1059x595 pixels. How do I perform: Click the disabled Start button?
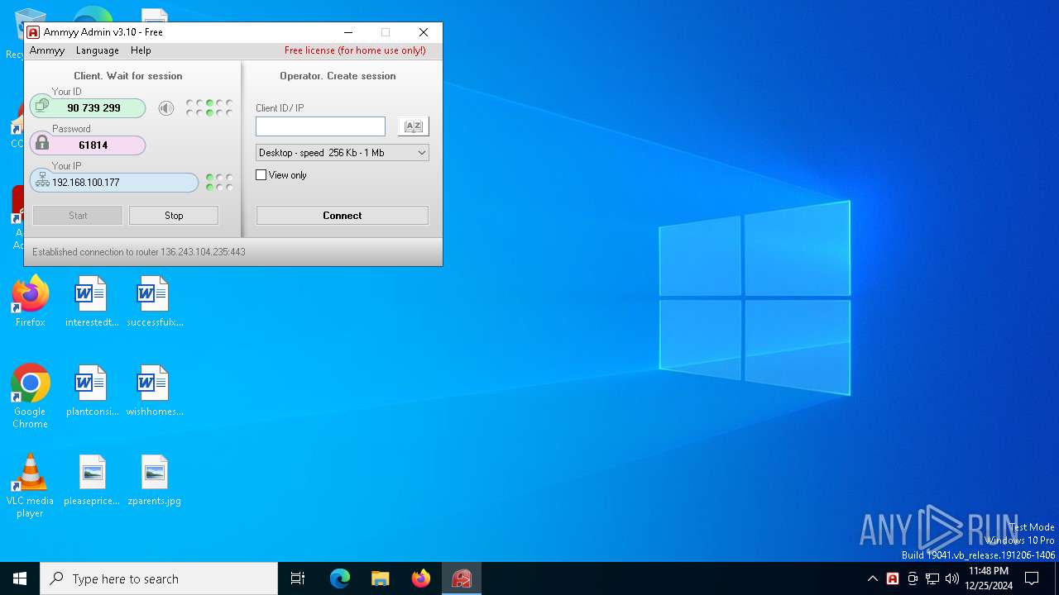point(78,216)
